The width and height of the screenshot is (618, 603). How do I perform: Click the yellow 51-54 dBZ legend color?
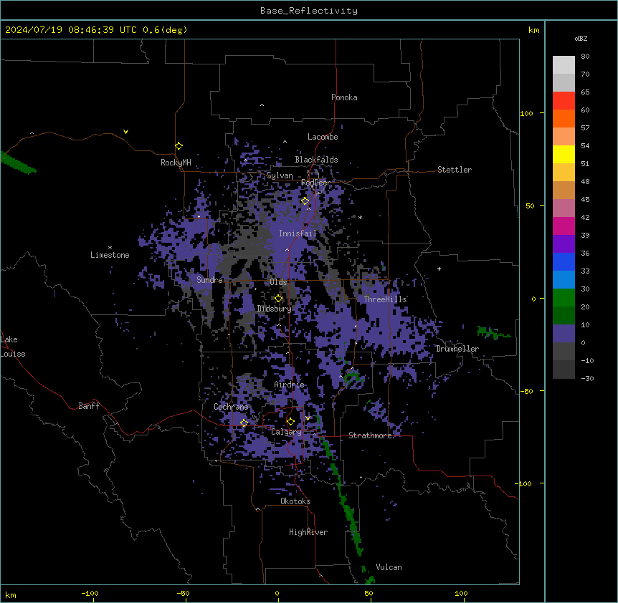click(x=564, y=154)
